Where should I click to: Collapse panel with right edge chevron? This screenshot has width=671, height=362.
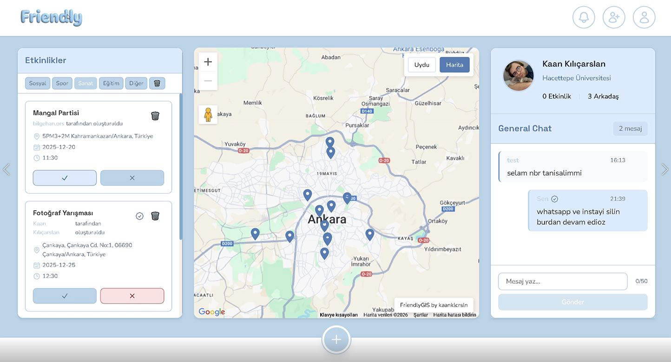click(x=665, y=169)
